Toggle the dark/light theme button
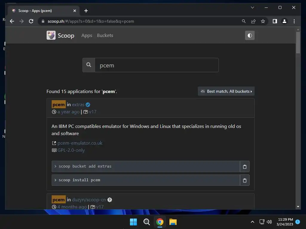This screenshot has height=229, width=306. point(250,35)
